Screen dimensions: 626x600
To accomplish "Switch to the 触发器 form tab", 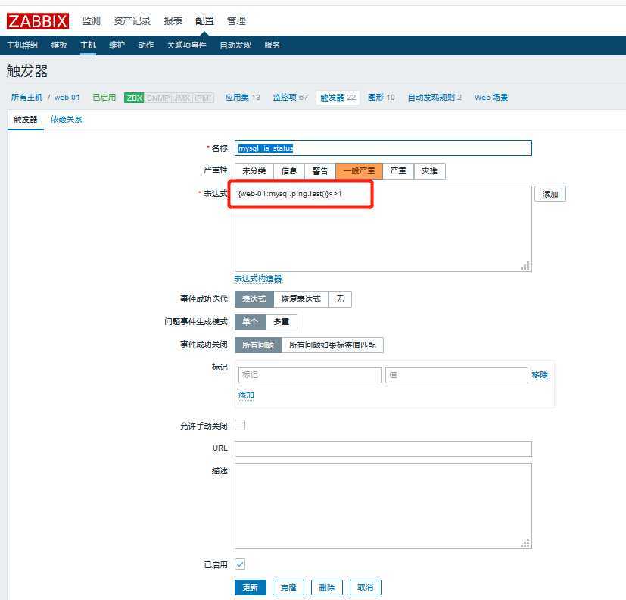I will [x=26, y=120].
